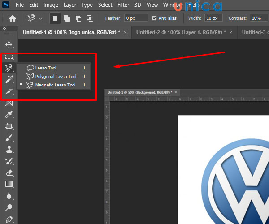This screenshot has width=269, height=224.
Task: Select the Pen tool
Action: tap(9, 219)
